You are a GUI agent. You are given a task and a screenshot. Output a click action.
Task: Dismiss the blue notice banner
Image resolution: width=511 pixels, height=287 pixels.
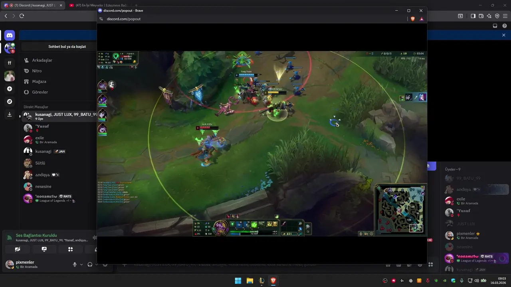(504, 35)
